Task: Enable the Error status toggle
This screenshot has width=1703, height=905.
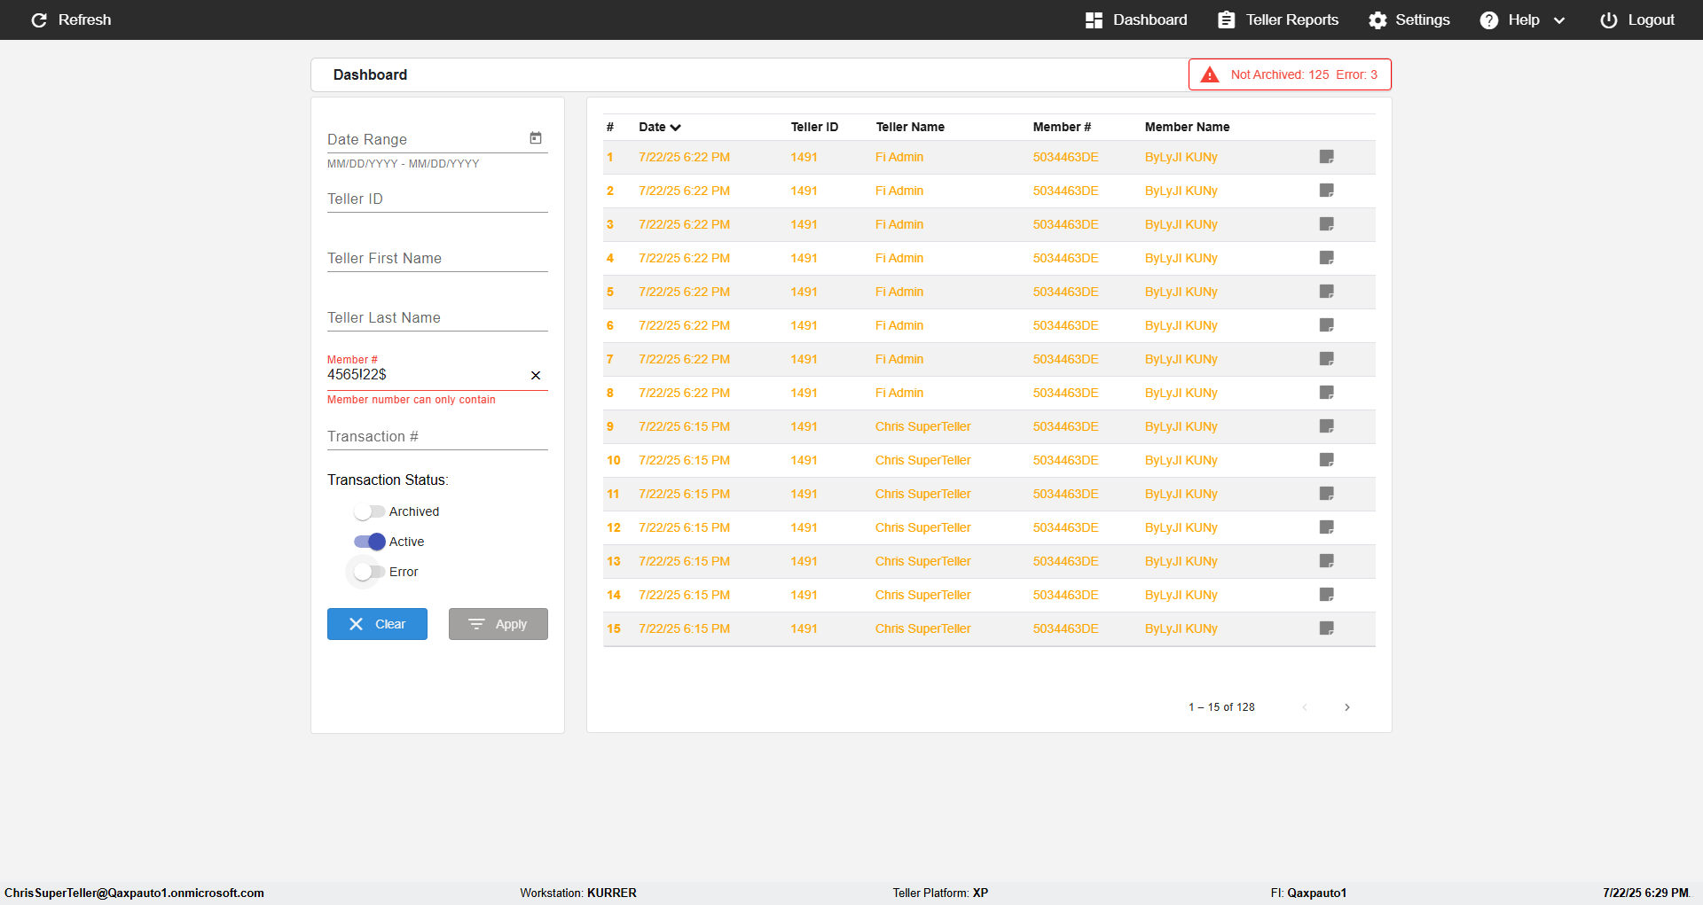Action: point(369,572)
